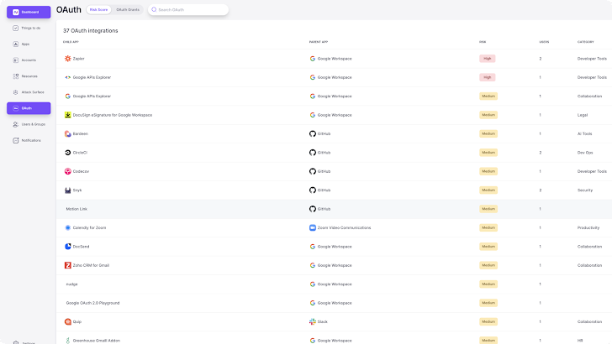Click the Zapier app icon
The image size is (612, 344).
tap(68, 59)
